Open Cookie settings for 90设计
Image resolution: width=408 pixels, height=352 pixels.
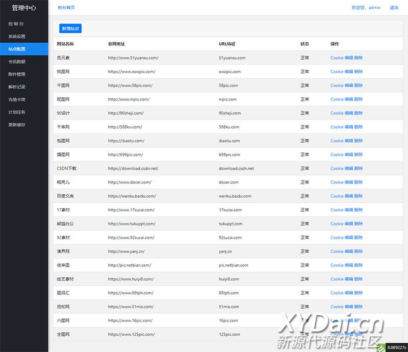click(x=337, y=113)
